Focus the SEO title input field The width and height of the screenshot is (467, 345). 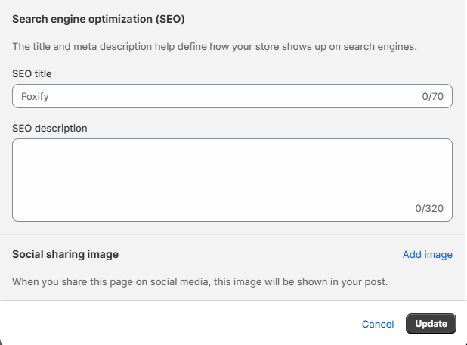[232, 96]
